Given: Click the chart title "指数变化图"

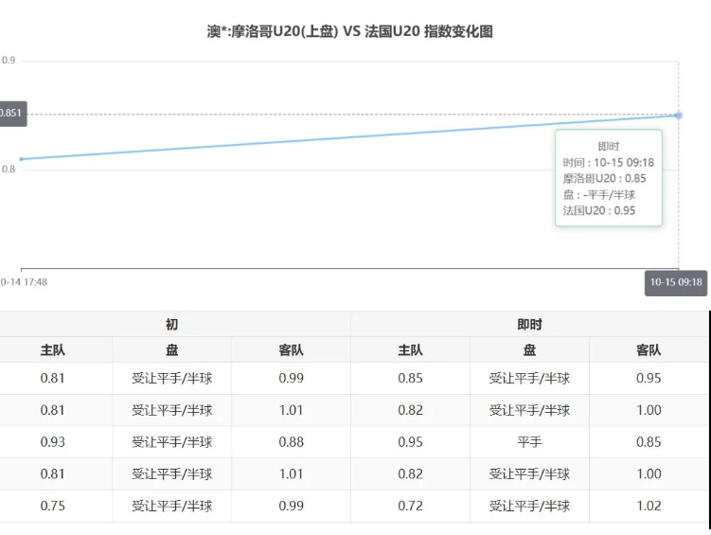Looking at the screenshot, I should pos(349,31).
